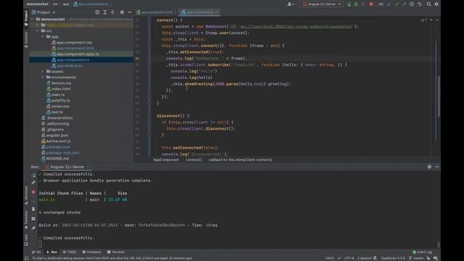Screen dimensions: 464x261
Task: Click the Git push arrow icon
Action: click(405, 4)
